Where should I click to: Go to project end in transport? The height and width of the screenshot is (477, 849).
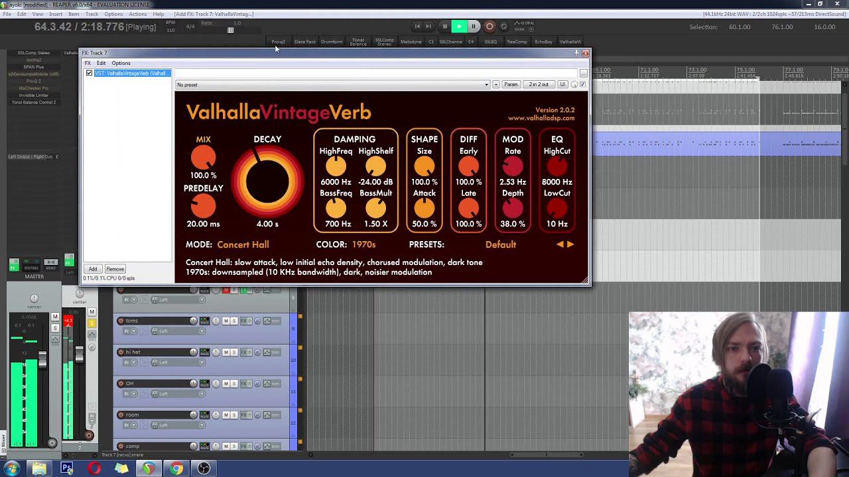point(428,26)
